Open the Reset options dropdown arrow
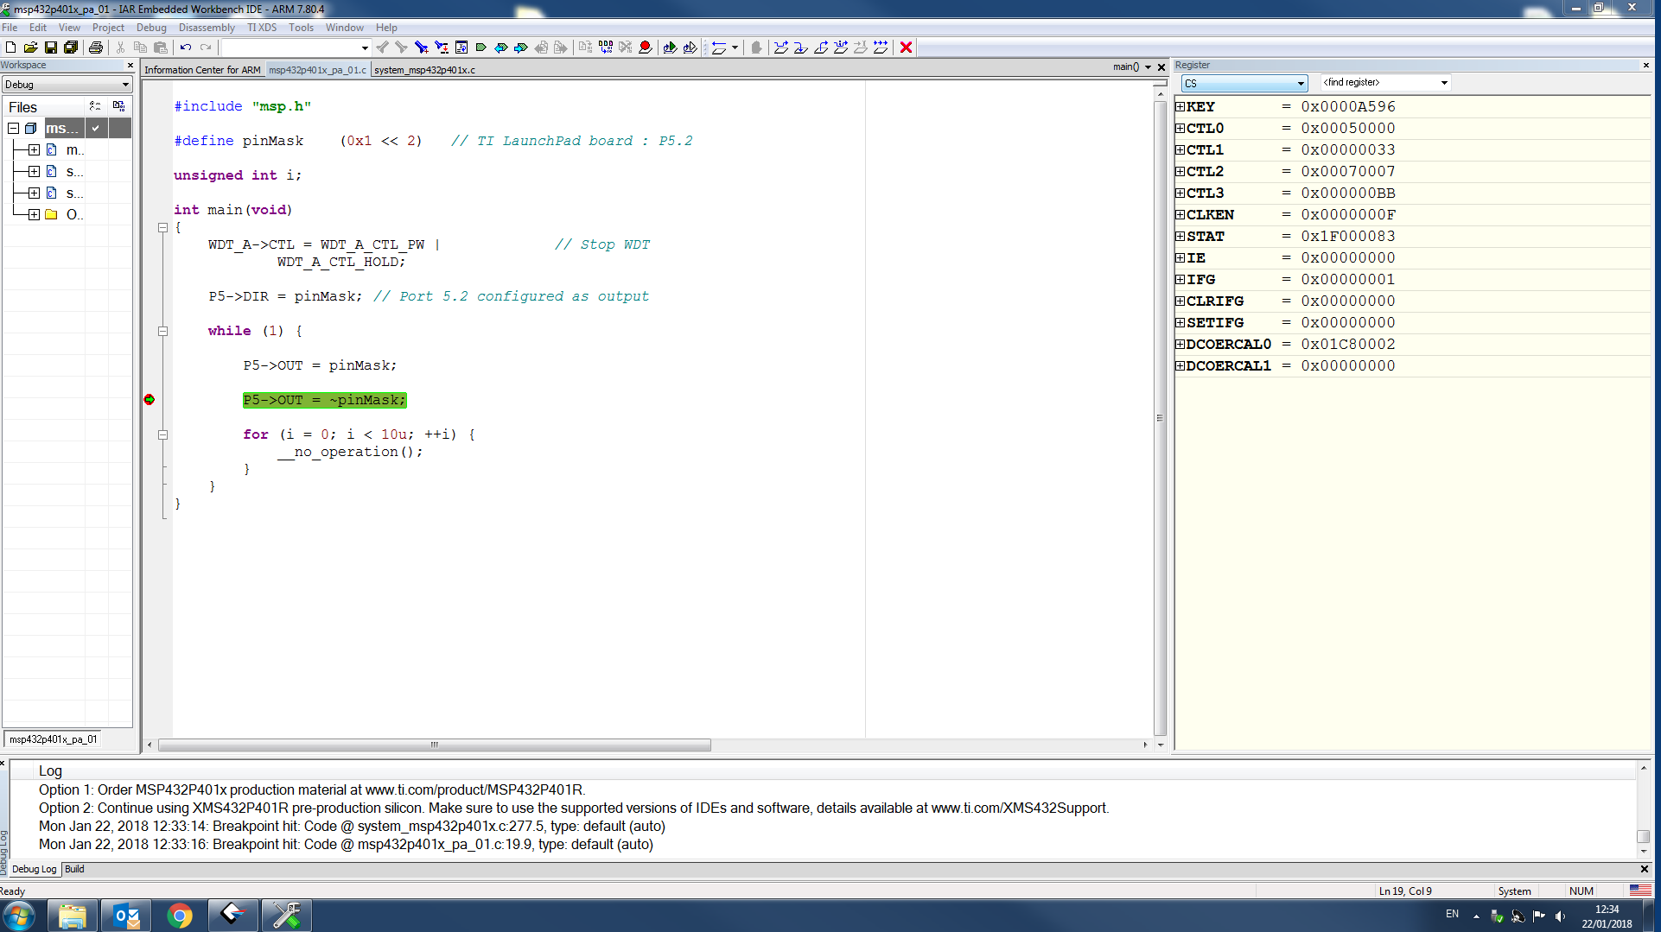 tap(735, 48)
